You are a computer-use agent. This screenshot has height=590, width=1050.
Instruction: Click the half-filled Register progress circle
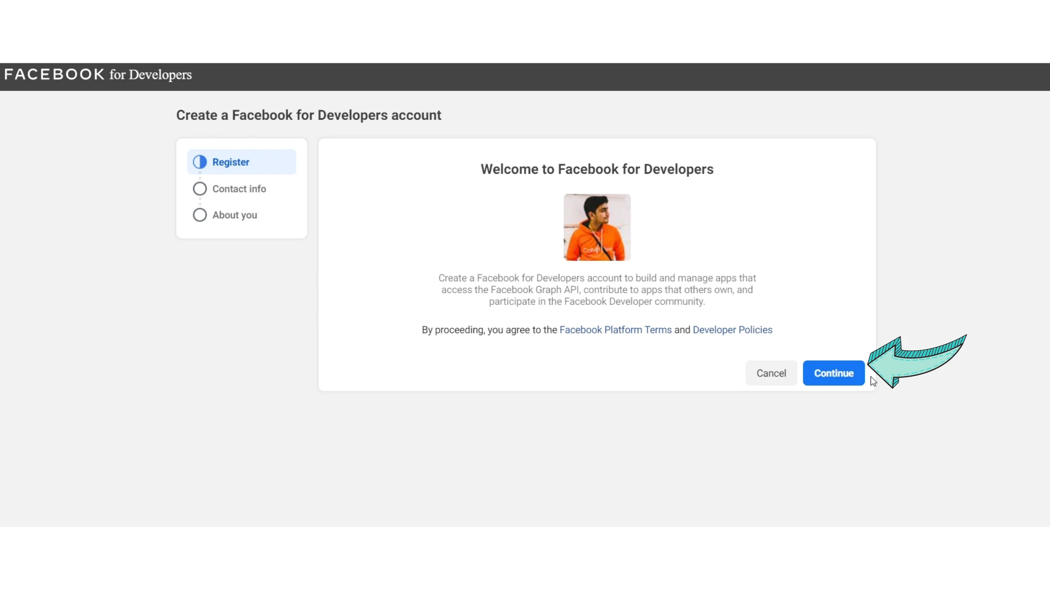[200, 162]
